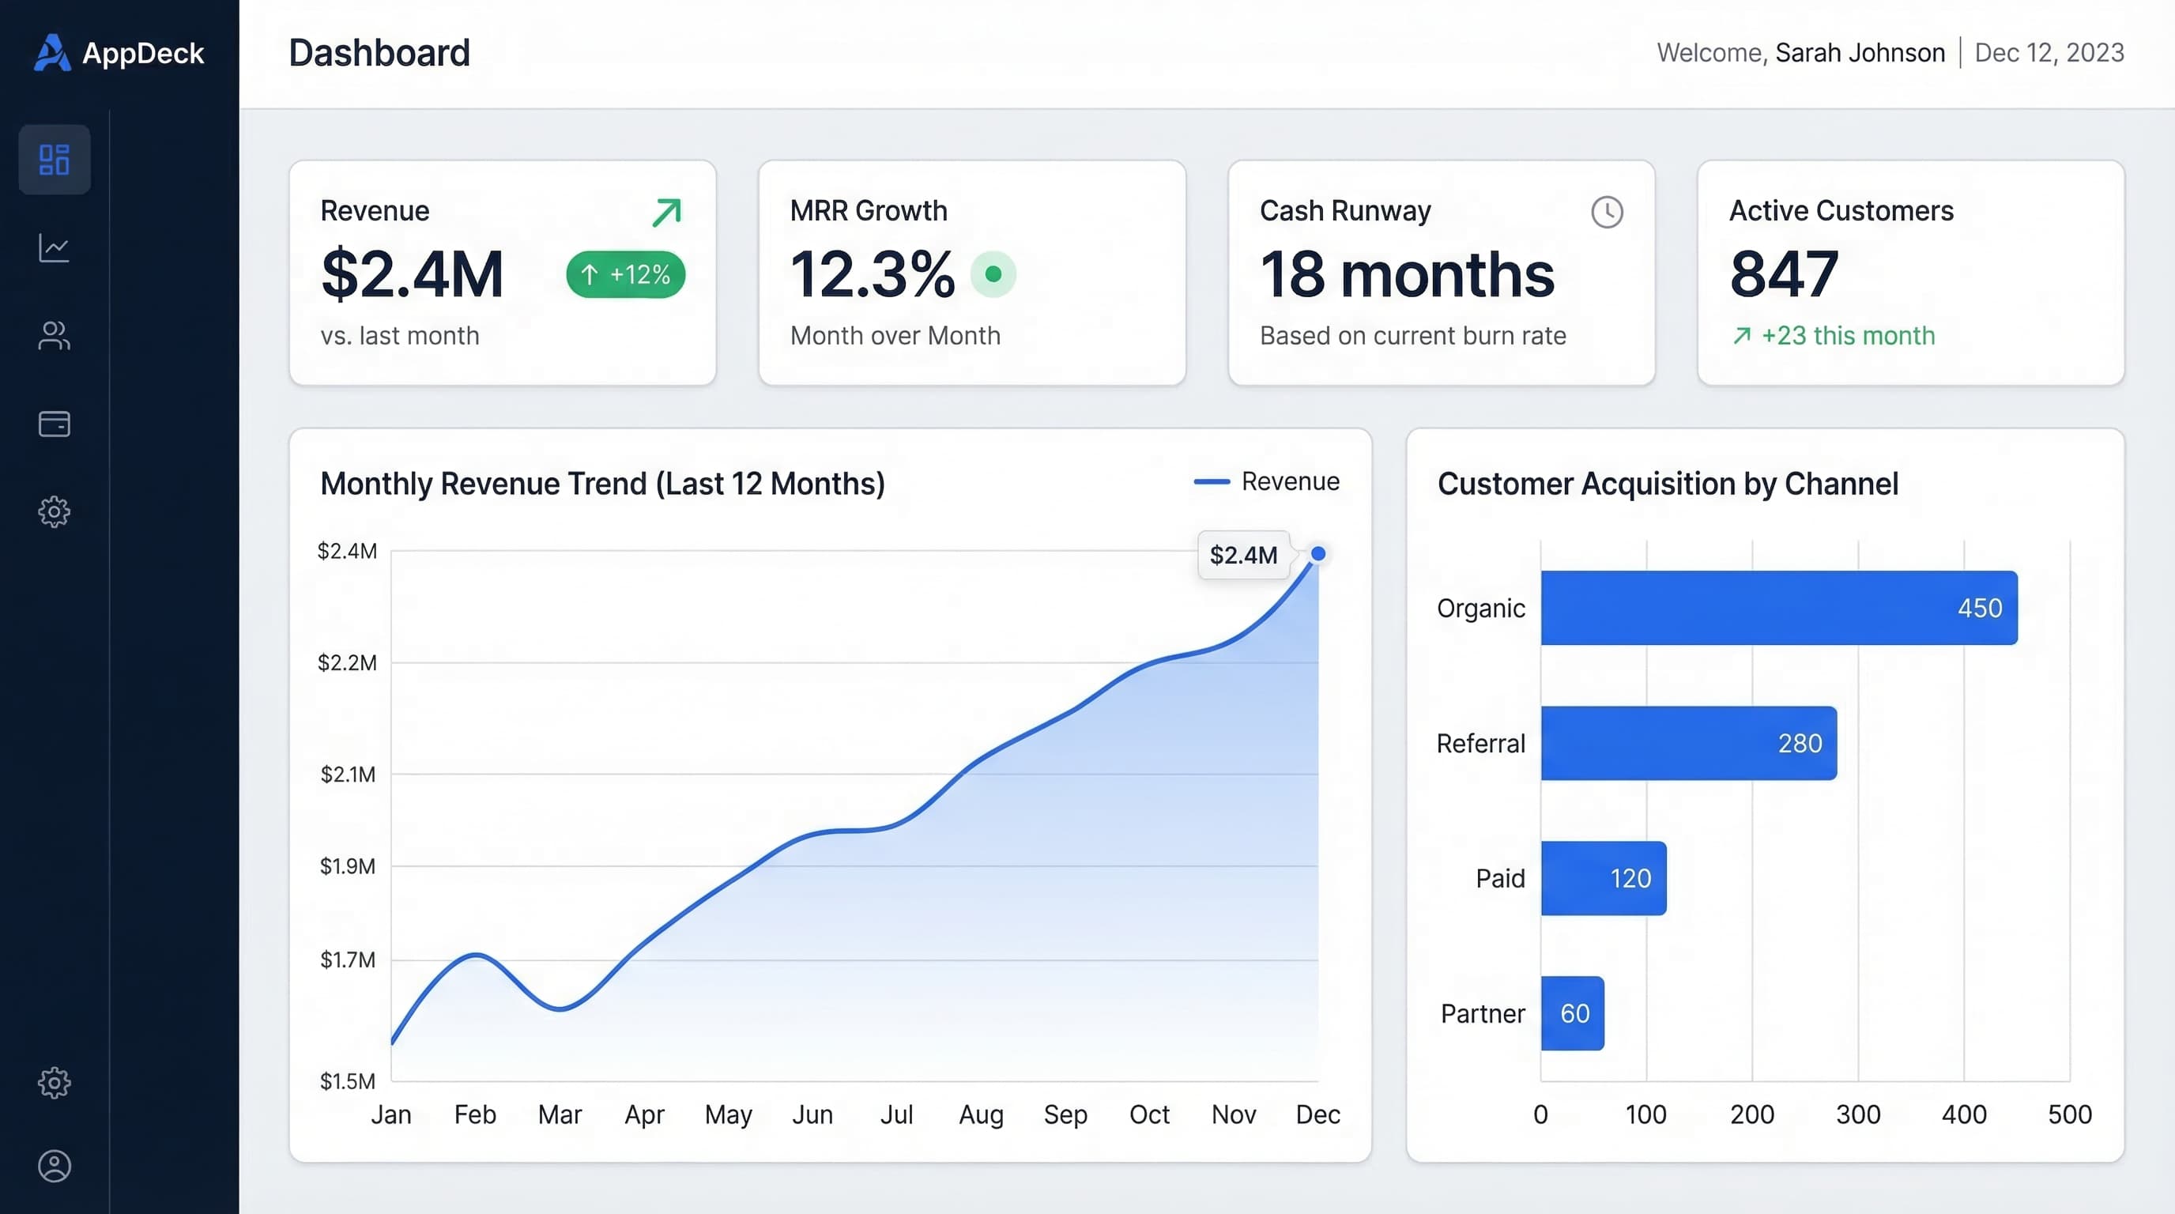2175x1214 pixels.
Task: Select the Dashboard grid icon in sidebar
Action: [x=53, y=160]
